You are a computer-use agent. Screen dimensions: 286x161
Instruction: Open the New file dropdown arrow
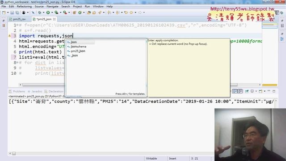[x=8, y=13]
